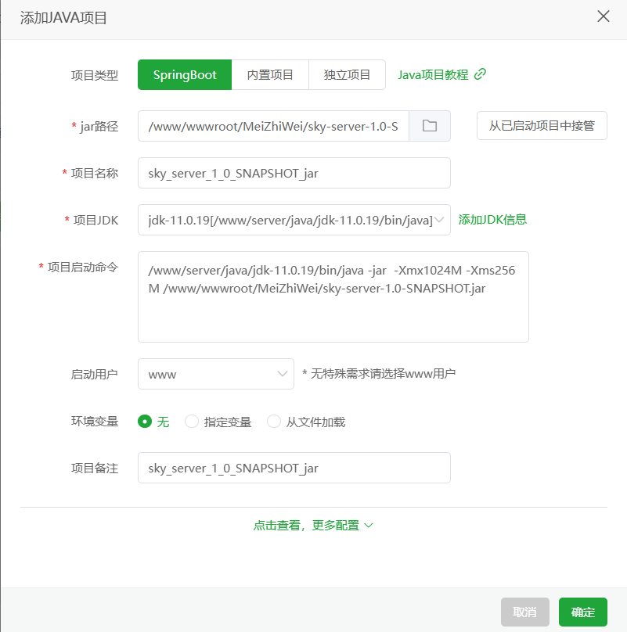Click inside the 项目启动命令 textarea

coord(333,296)
